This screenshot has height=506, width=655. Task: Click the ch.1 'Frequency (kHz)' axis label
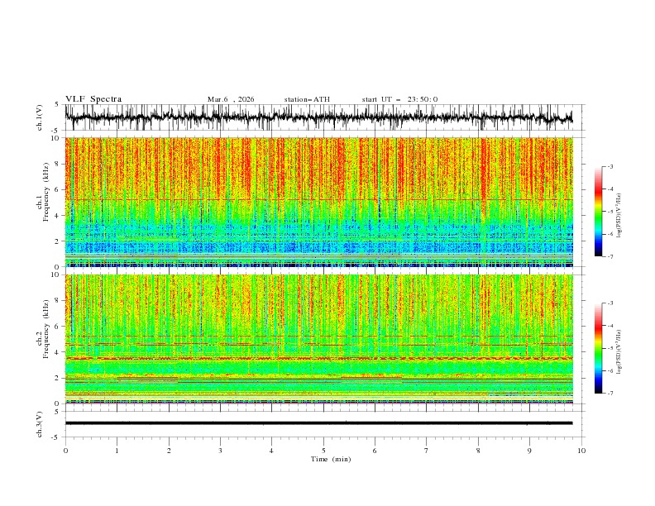(46, 192)
